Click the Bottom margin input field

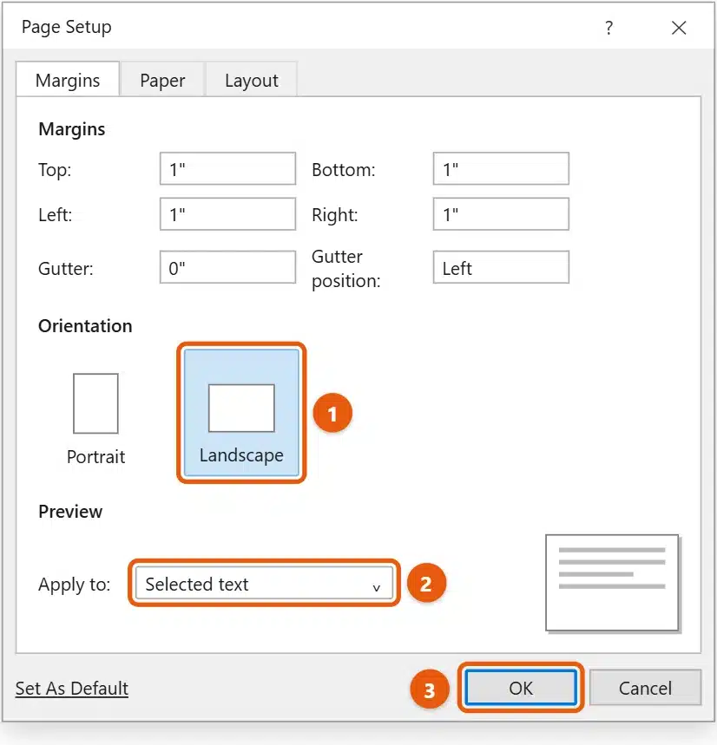[x=501, y=168]
